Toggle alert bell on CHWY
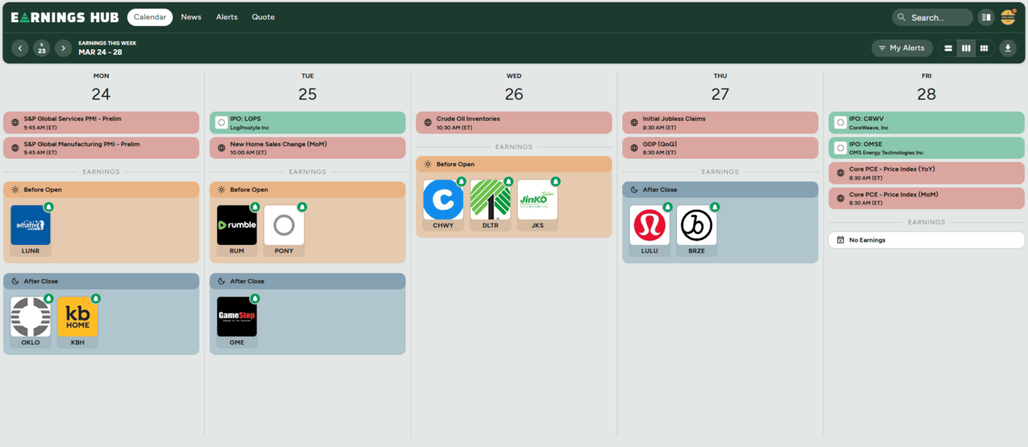 461,181
